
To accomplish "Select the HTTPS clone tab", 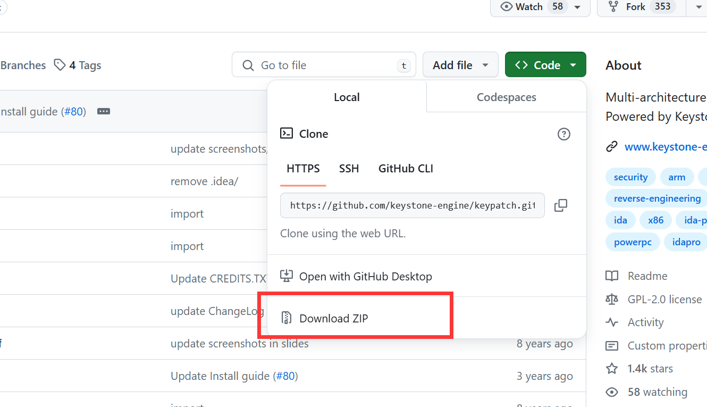I will pos(303,169).
